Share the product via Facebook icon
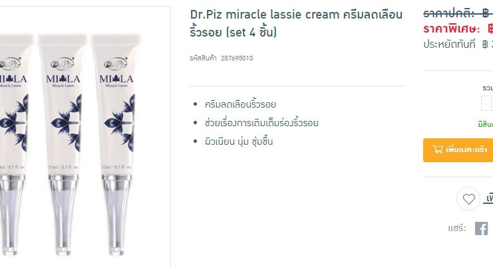Screen dimensions: 493x267 [x=482, y=228]
